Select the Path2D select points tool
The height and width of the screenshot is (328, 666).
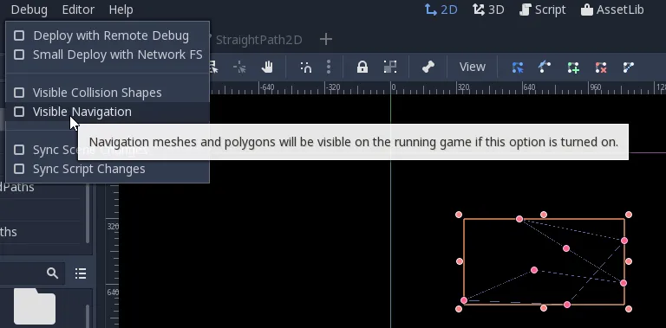(x=518, y=67)
